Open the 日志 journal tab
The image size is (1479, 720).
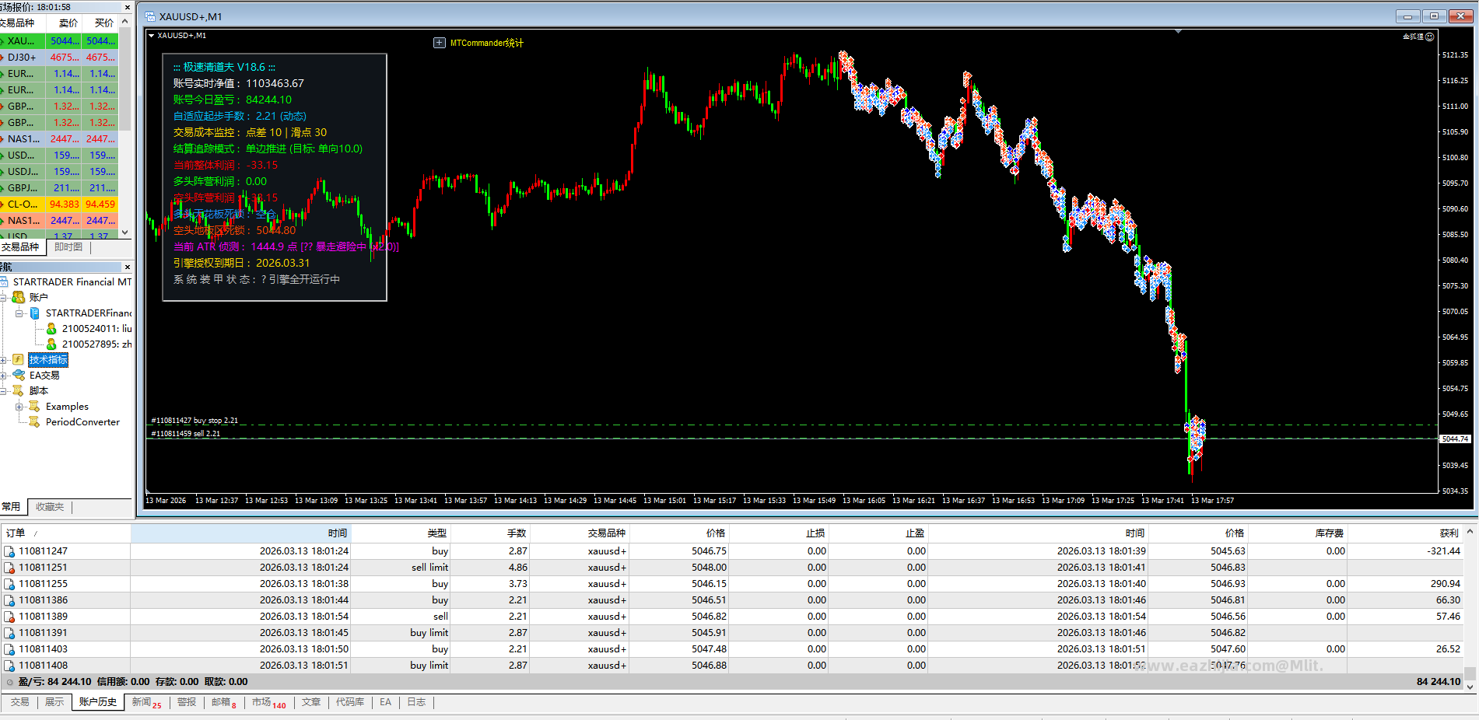point(417,702)
